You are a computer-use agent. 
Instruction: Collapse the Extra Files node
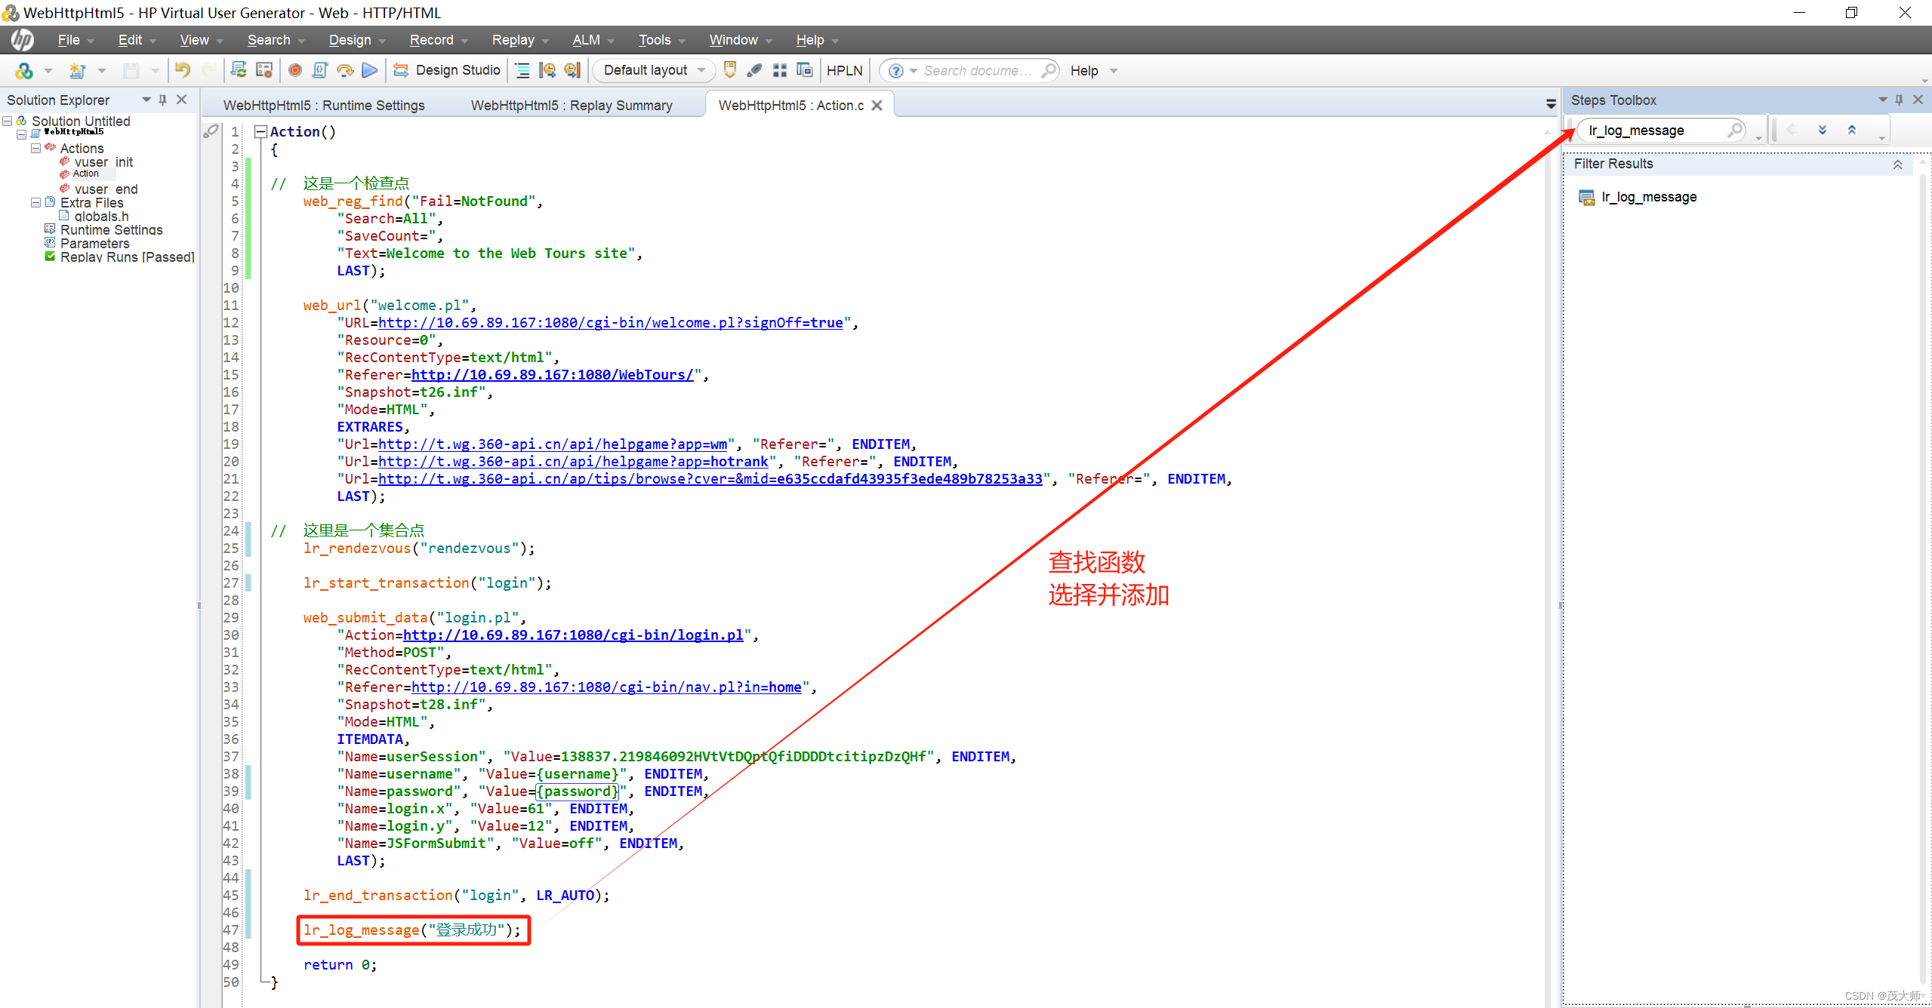tap(35, 202)
